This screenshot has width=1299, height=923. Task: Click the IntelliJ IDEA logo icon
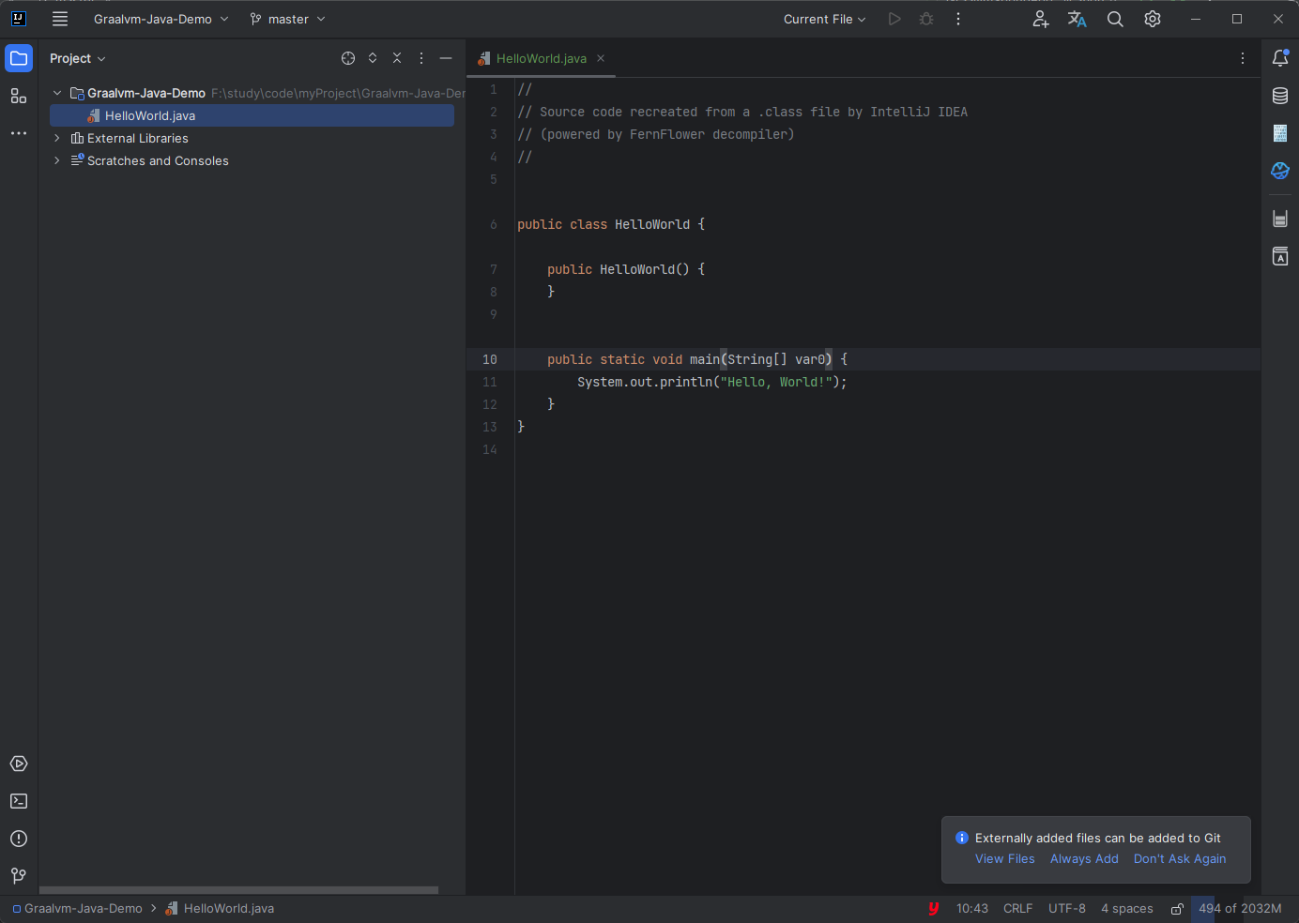pyautogui.click(x=18, y=19)
